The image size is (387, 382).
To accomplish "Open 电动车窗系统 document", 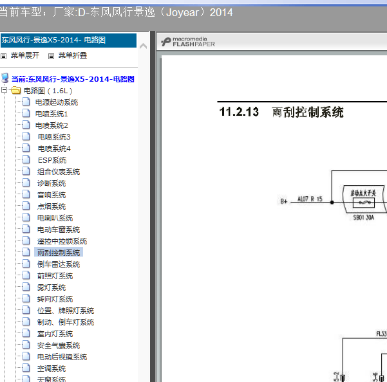I will coord(59,230).
